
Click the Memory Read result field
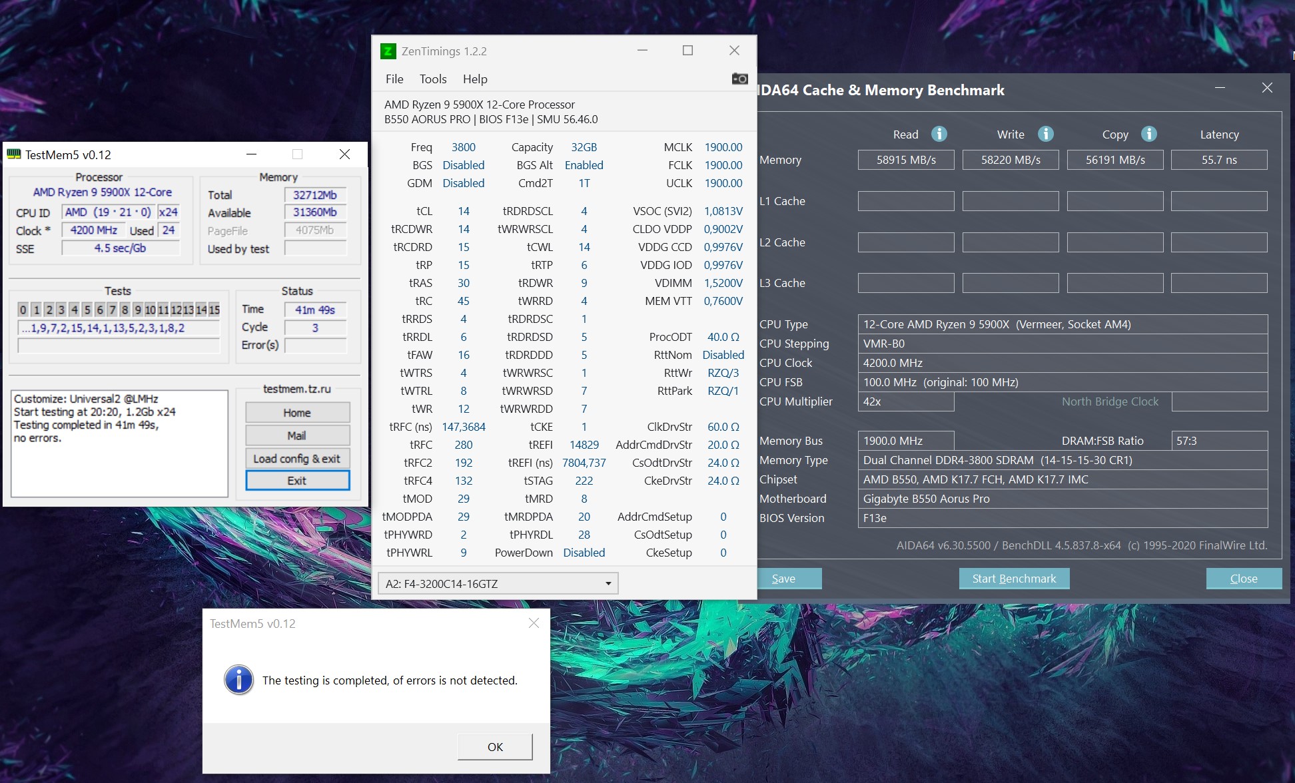pos(906,160)
